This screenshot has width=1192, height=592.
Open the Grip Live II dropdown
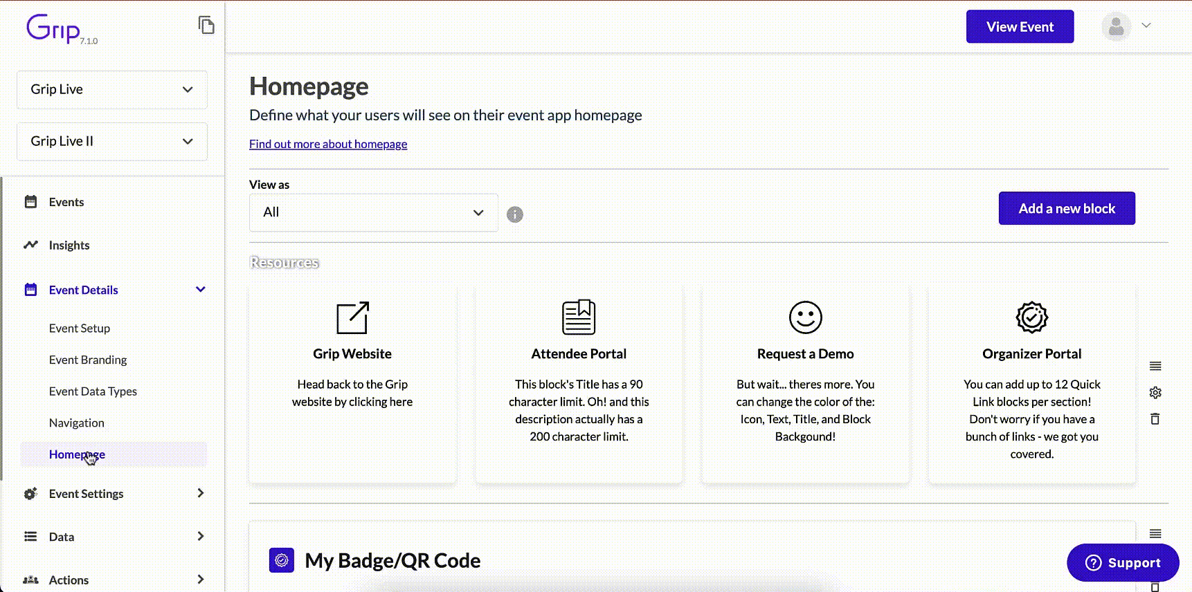[x=112, y=141]
